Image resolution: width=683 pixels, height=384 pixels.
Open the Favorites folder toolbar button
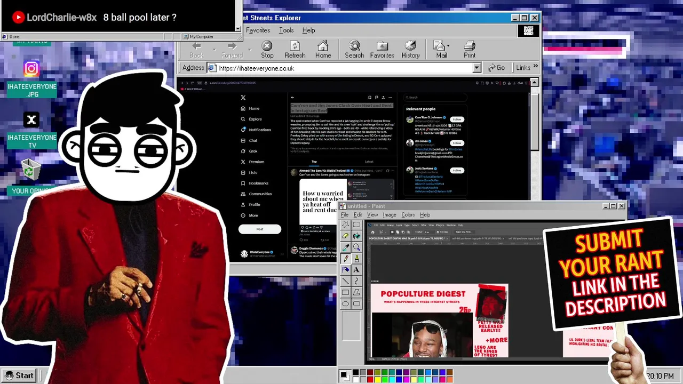(x=382, y=50)
